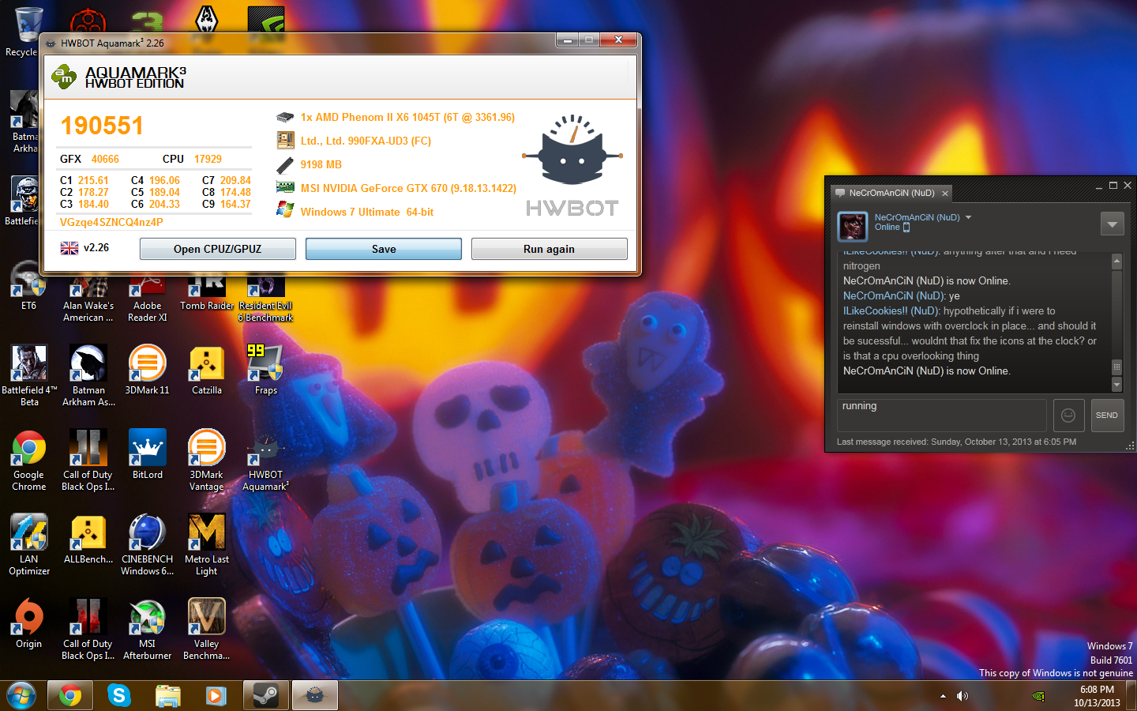Click the Windows 7 Ultimate 64-bit line
Viewport: 1137px width, 711px height.
(367, 212)
